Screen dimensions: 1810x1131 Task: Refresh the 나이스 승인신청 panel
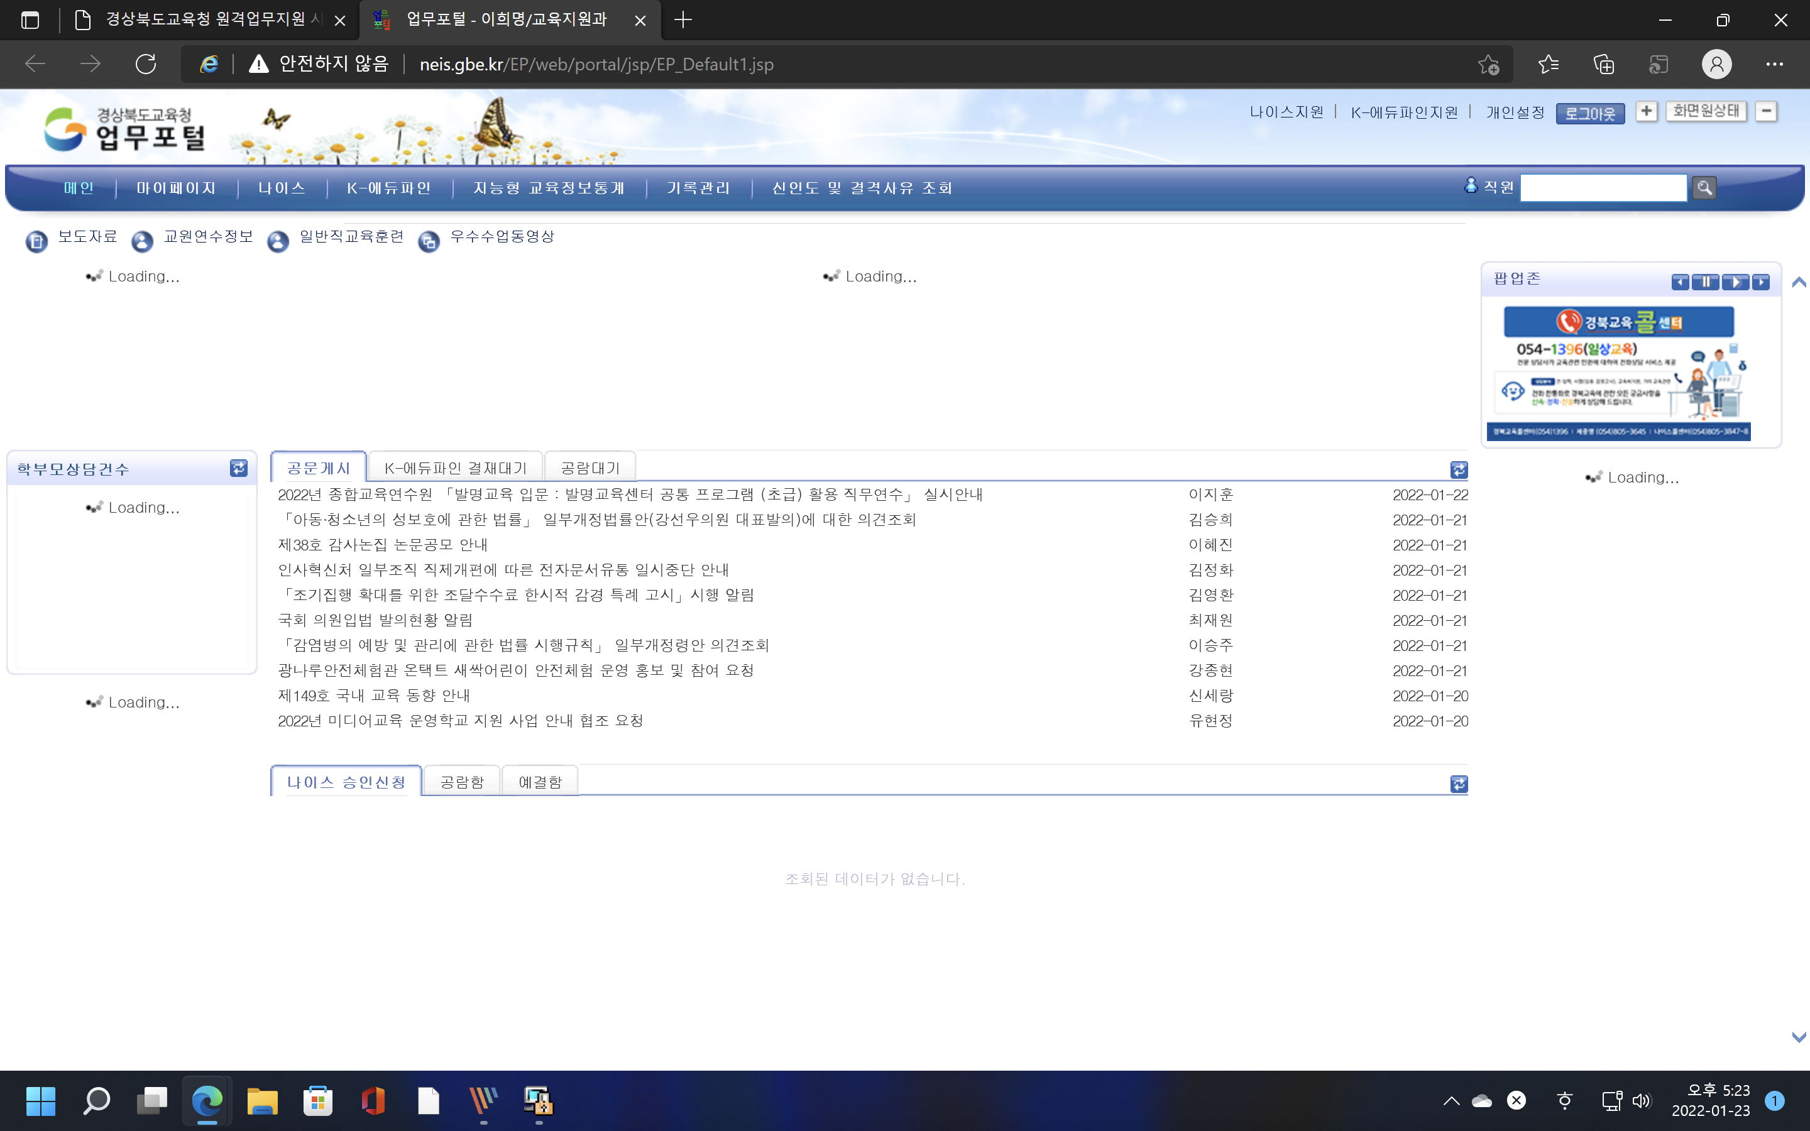pyautogui.click(x=1459, y=784)
